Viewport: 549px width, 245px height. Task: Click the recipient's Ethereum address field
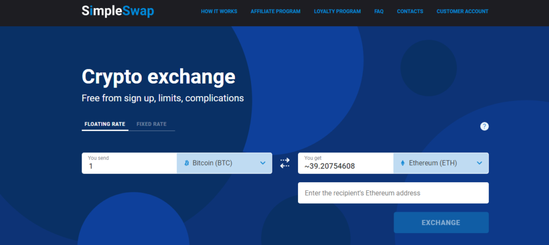[x=393, y=193]
